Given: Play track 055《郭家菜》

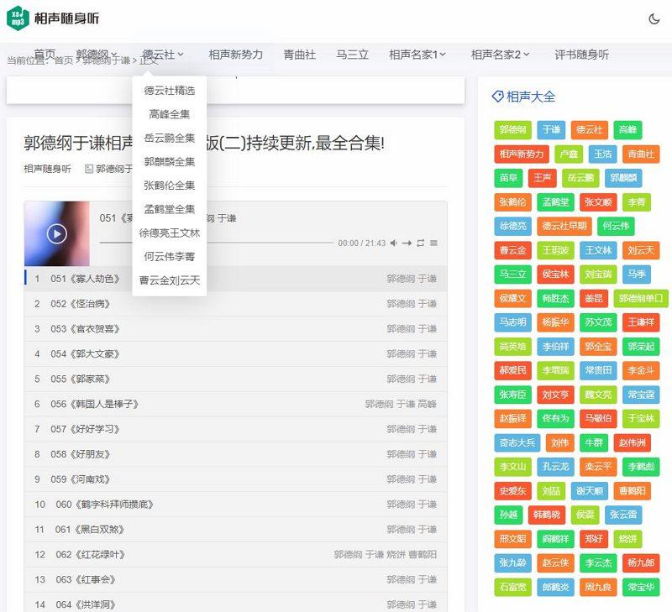Looking at the screenshot, I should tap(236, 379).
